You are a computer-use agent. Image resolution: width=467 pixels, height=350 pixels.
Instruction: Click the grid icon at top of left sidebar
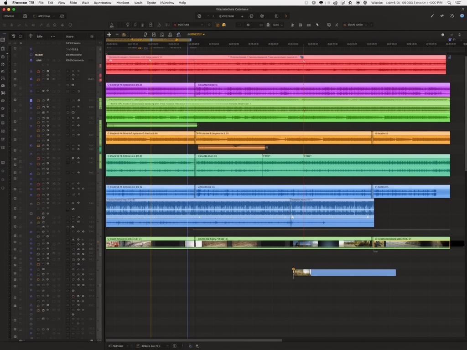(x=3, y=40)
